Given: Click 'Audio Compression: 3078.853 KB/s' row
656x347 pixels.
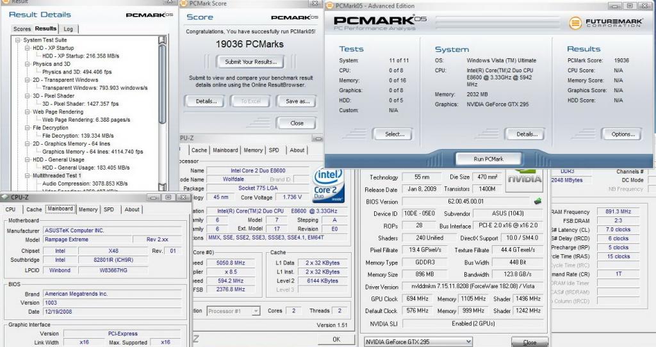Looking at the screenshot, I should tap(85, 184).
